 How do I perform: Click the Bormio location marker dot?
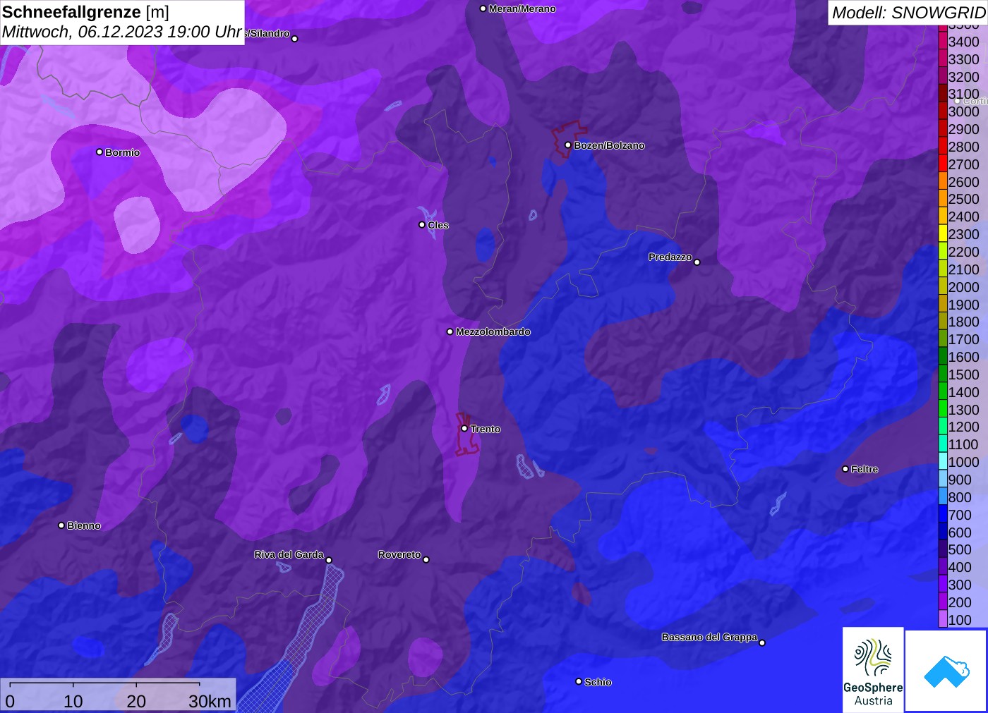click(100, 152)
